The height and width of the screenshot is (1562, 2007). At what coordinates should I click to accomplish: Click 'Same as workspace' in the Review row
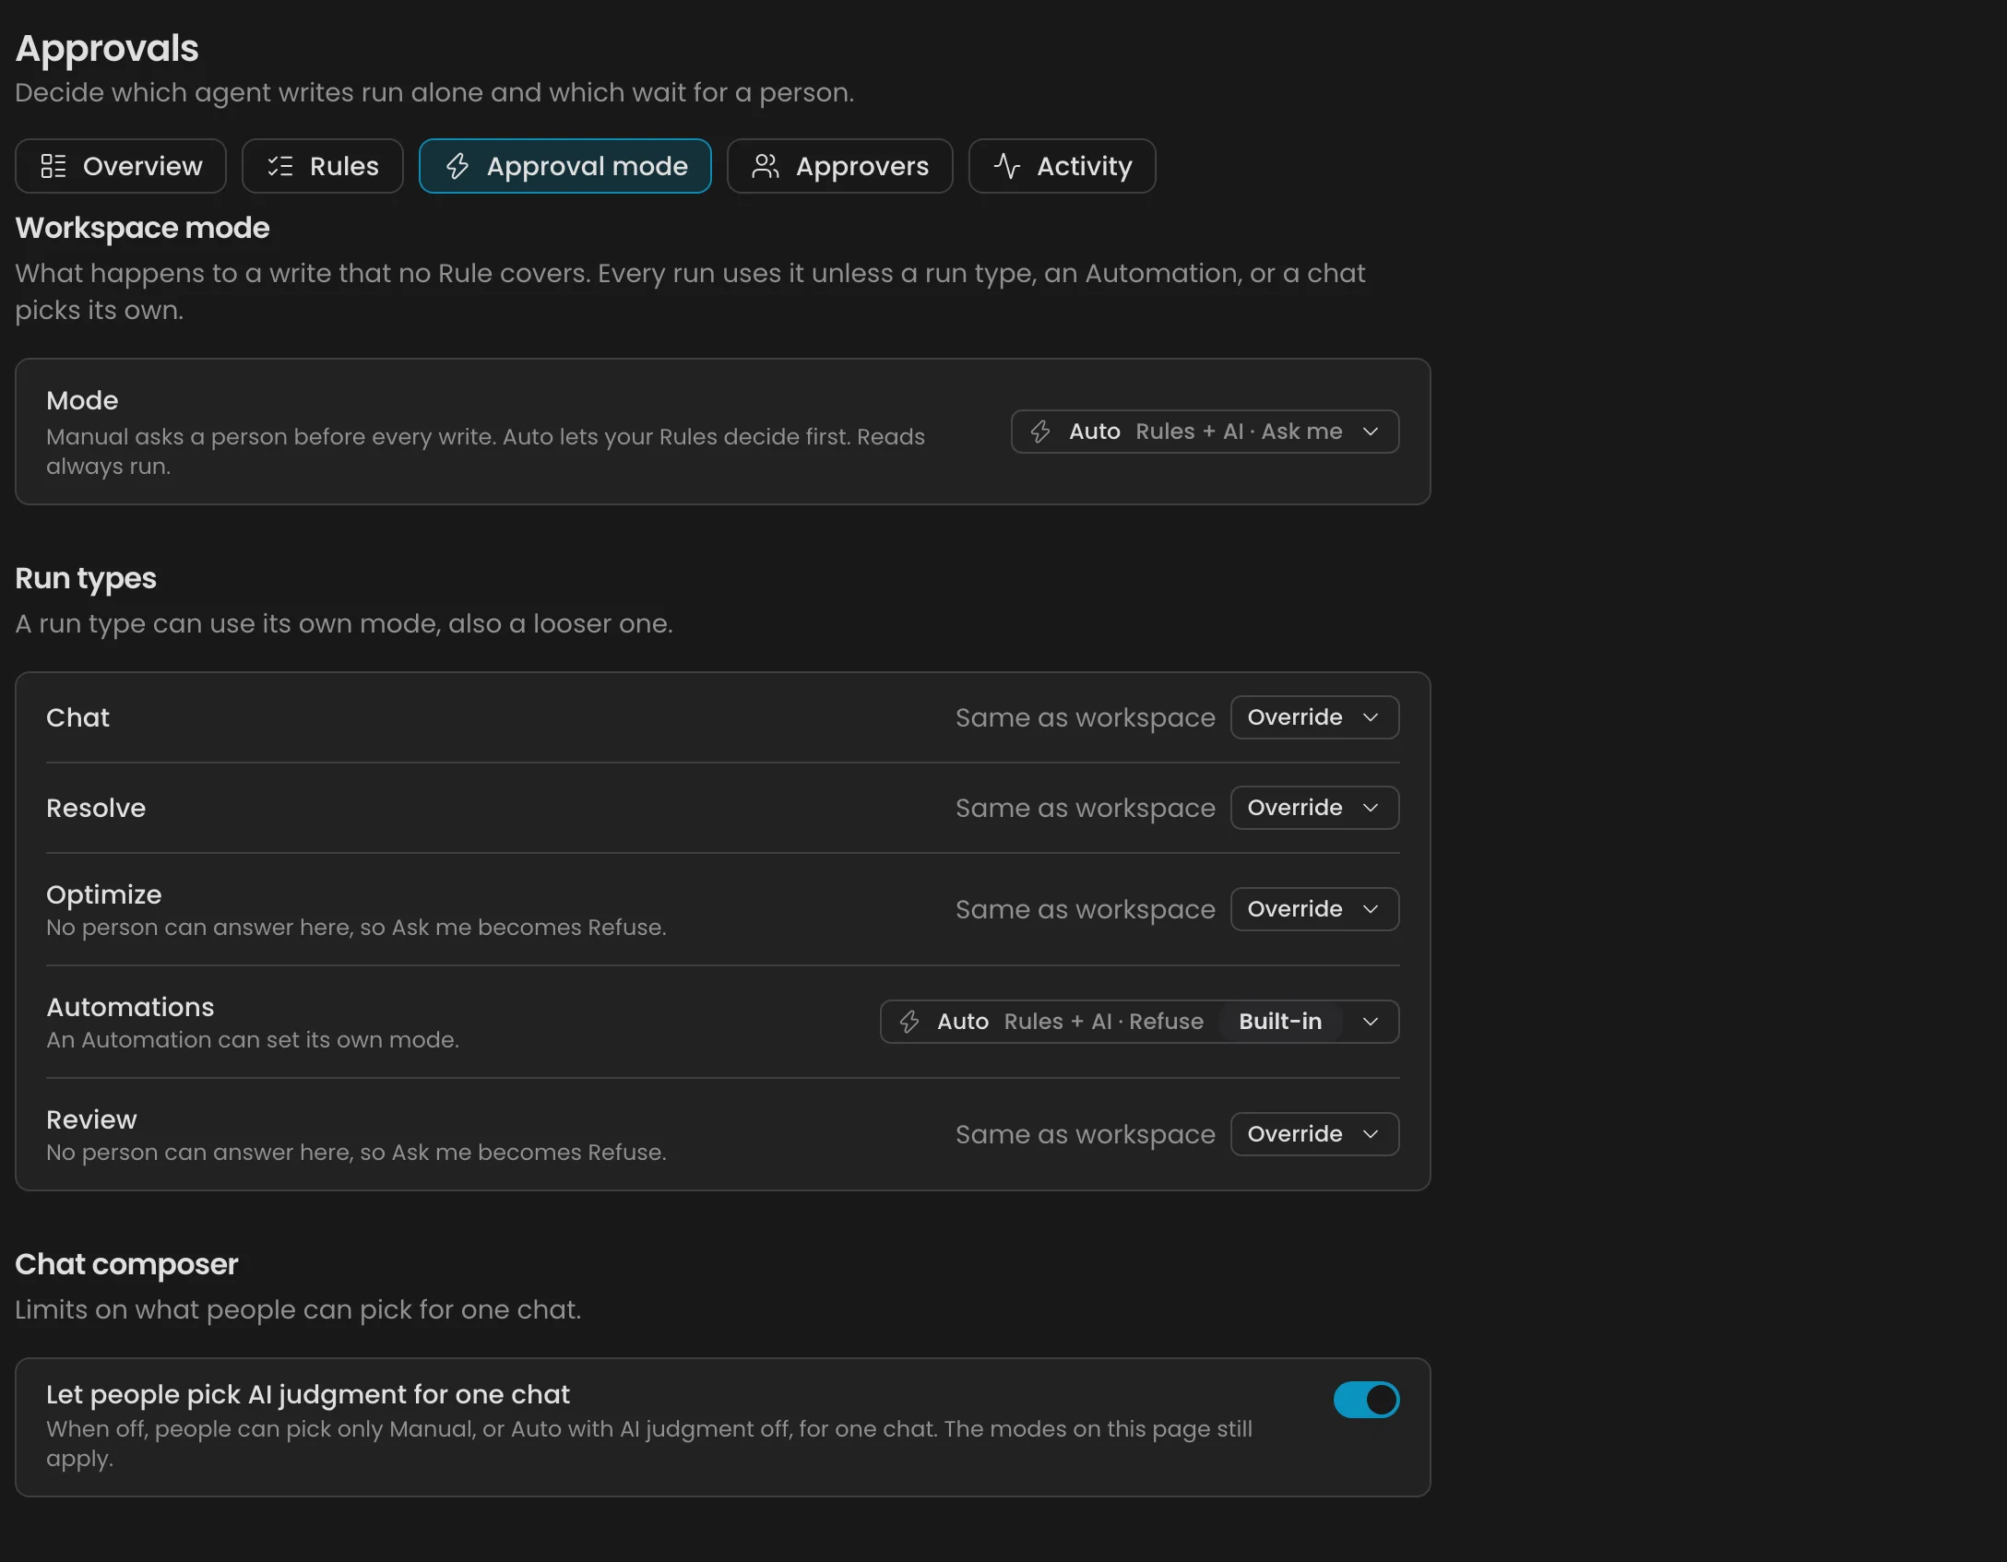coord(1086,1134)
